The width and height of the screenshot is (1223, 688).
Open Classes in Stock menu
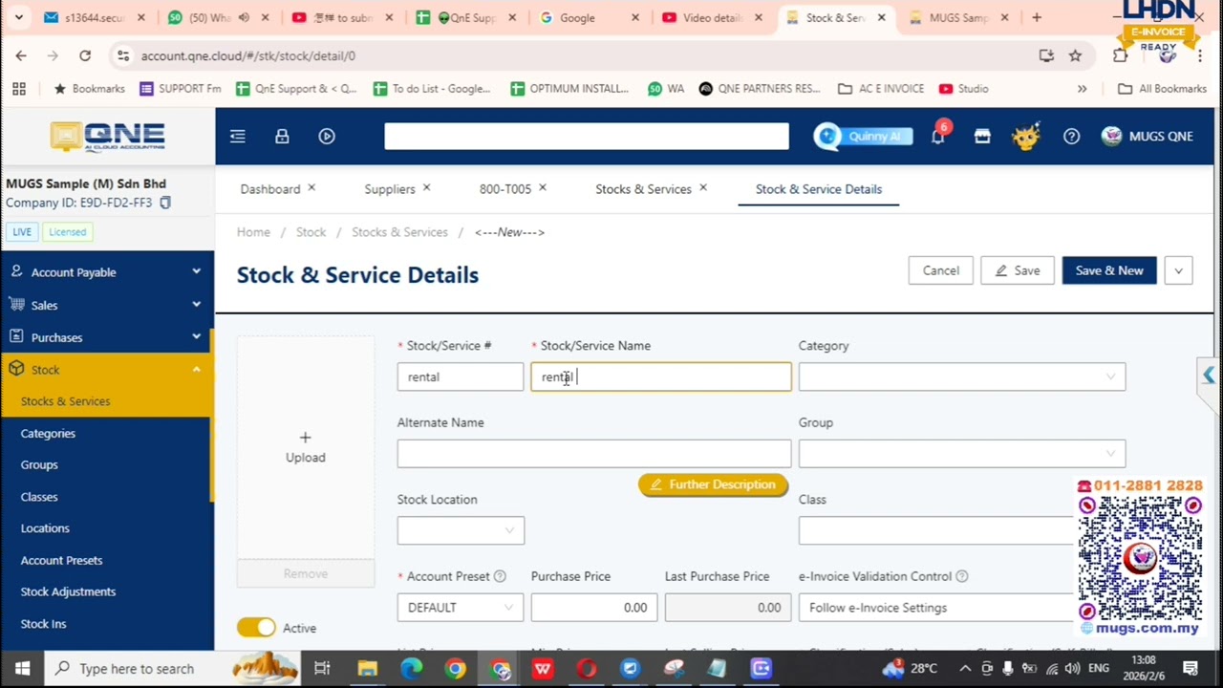pos(39,497)
